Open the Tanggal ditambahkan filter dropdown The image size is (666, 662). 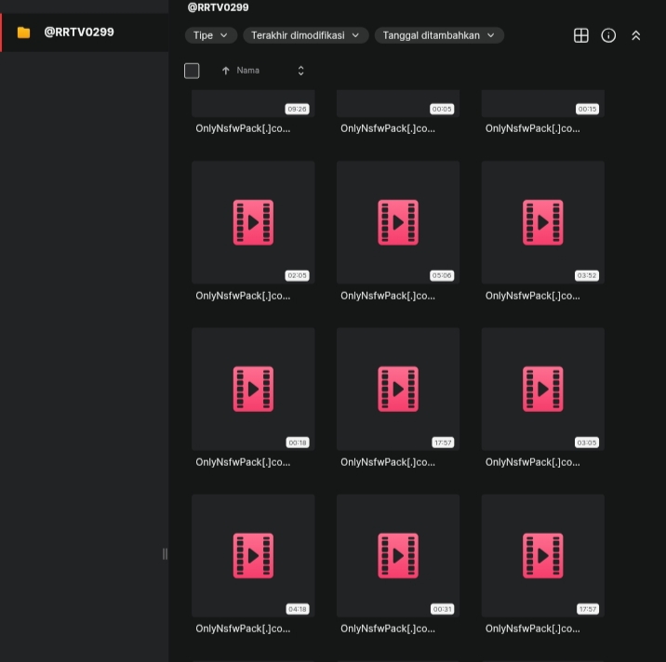click(439, 35)
